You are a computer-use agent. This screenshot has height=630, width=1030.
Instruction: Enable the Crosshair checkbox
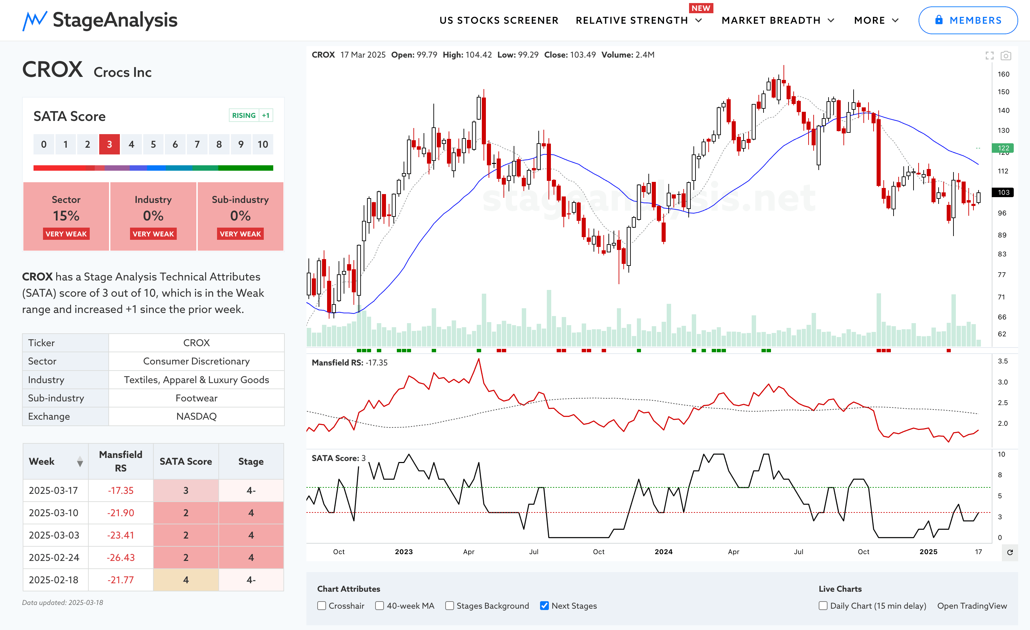tap(321, 606)
